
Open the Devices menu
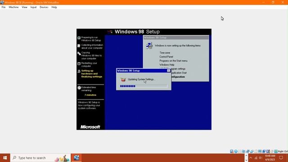coord(44,7)
